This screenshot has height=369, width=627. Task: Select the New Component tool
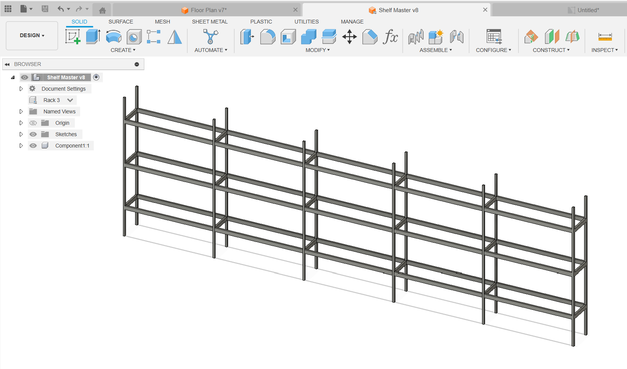click(436, 37)
